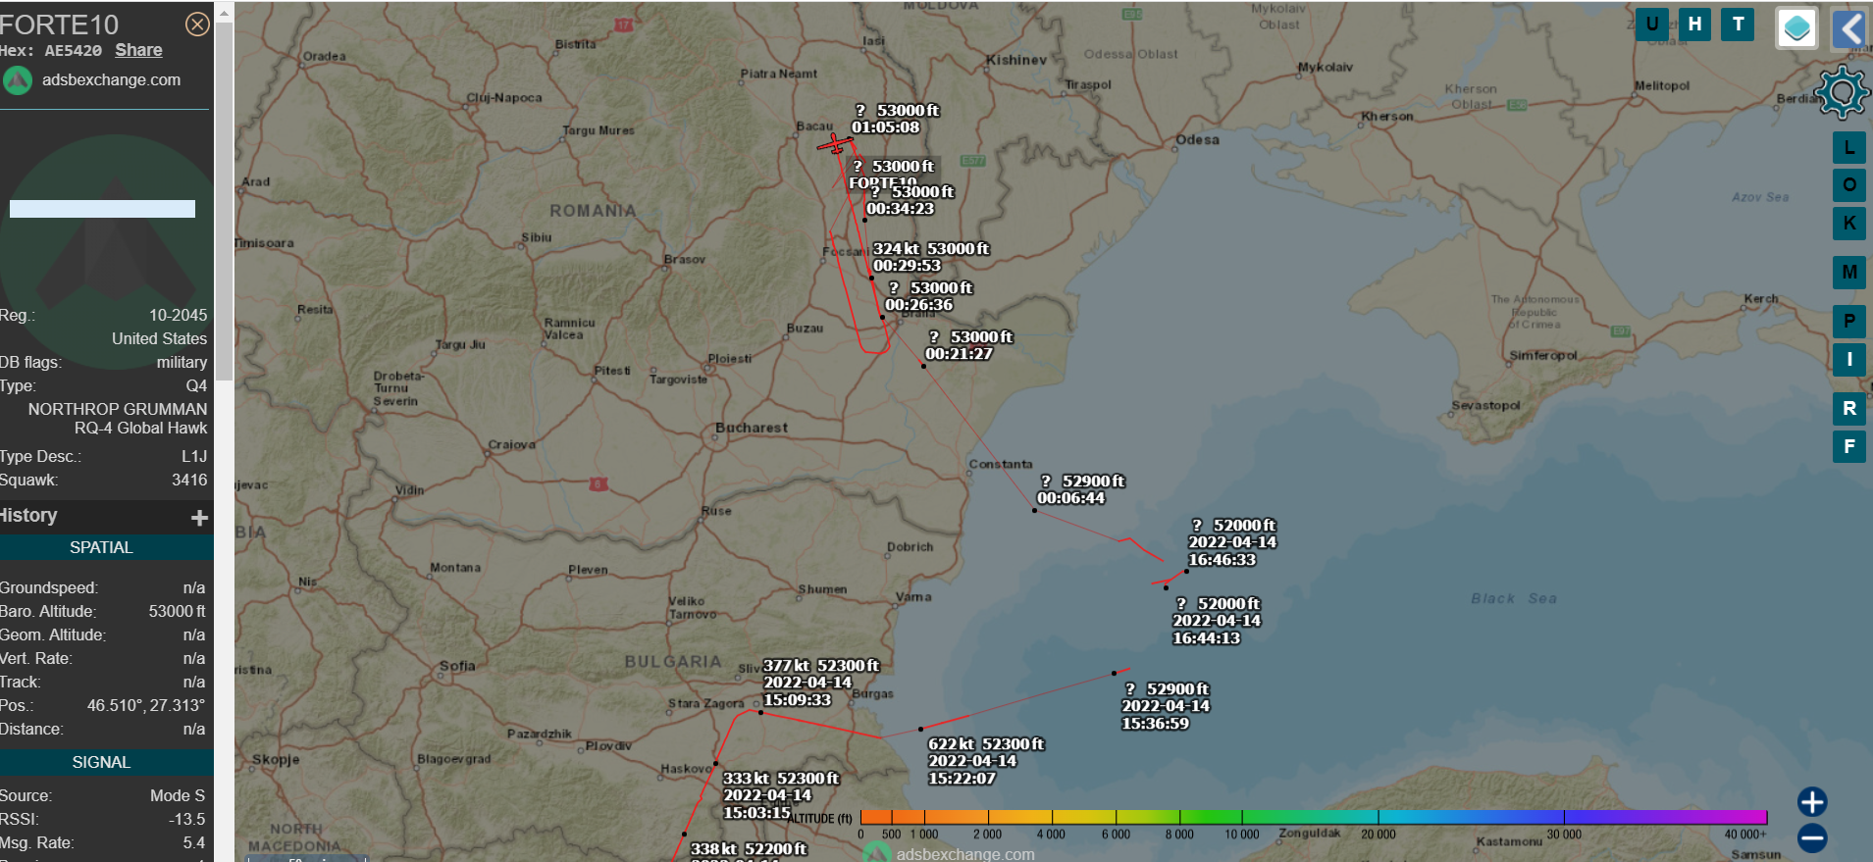Click the Share link
The image size is (1873, 862).
pos(138,50)
